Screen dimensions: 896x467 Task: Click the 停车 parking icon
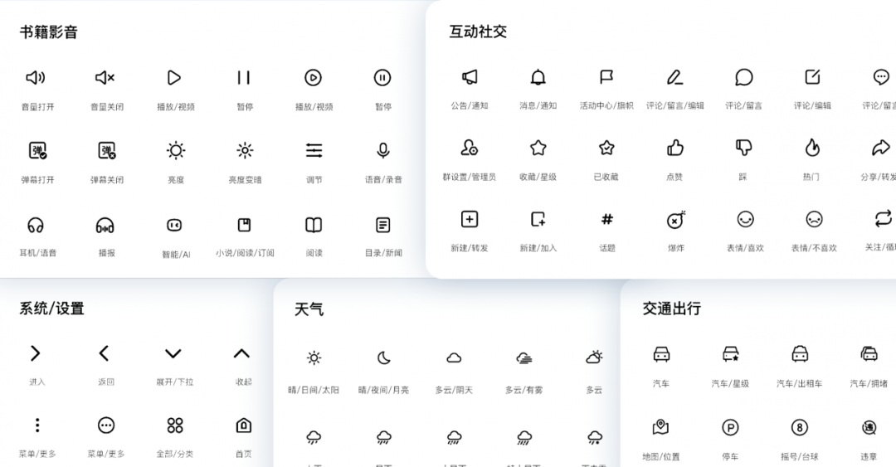[x=730, y=428]
